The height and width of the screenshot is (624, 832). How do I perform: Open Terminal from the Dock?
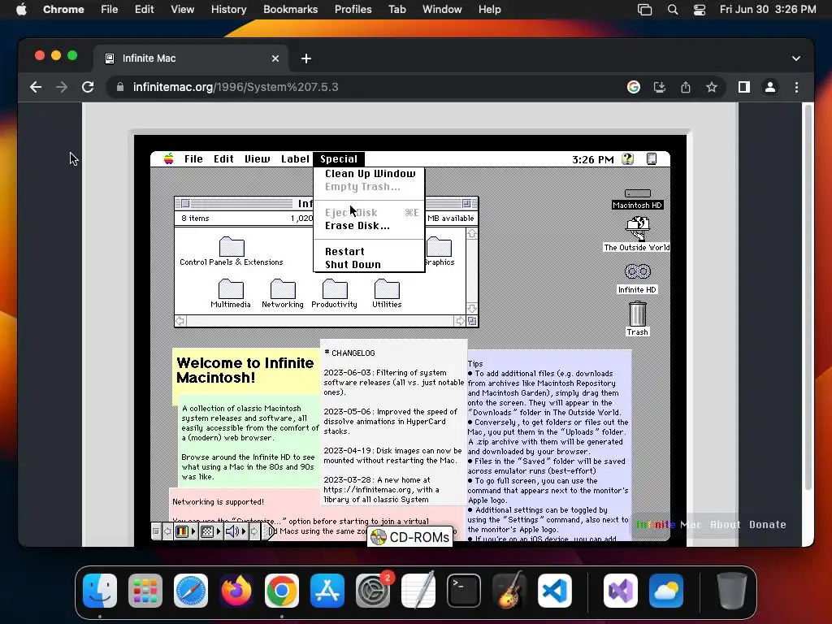464,590
